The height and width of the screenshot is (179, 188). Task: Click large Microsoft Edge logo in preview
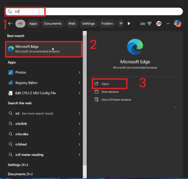(135, 47)
